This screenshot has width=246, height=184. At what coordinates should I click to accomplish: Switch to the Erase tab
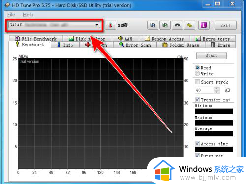(x=220, y=45)
